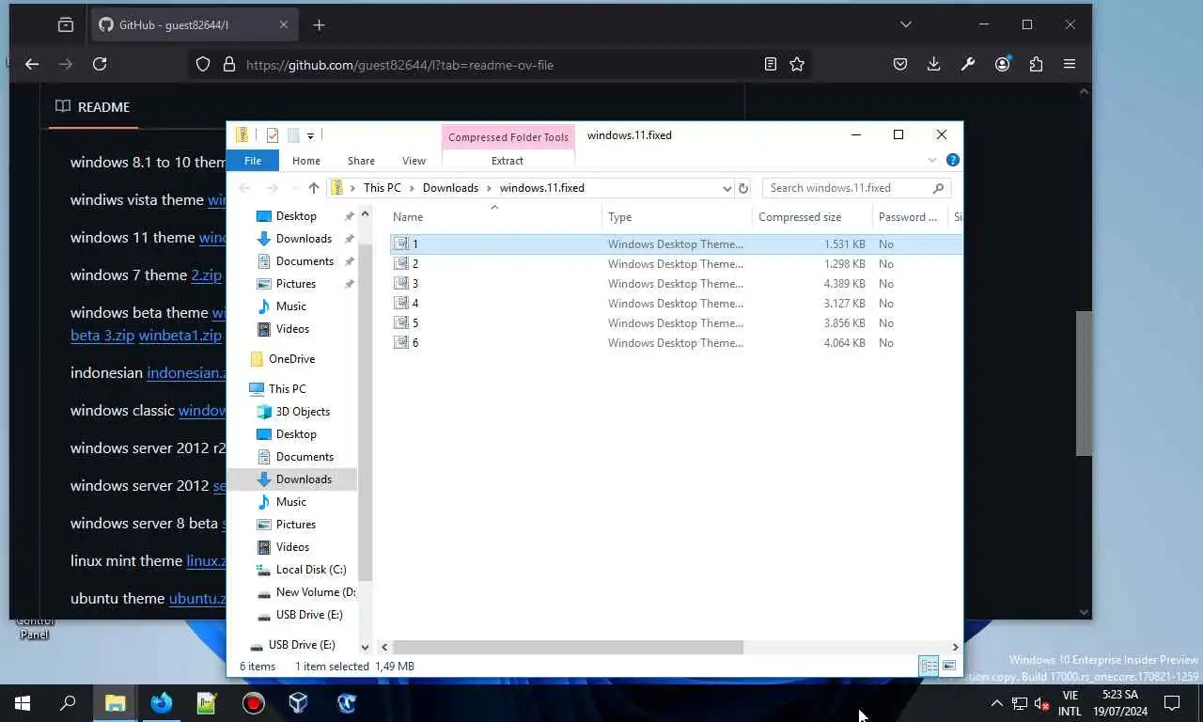Open Firefox Pocket save icon
Image resolution: width=1203 pixels, height=722 pixels.
(x=900, y=64)
